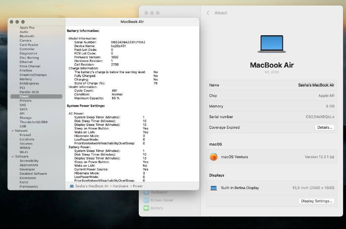The height and width of the screenshot is (229, 346).
Task: Go back using the About back chevron
Action: click(x=208, y=13)
